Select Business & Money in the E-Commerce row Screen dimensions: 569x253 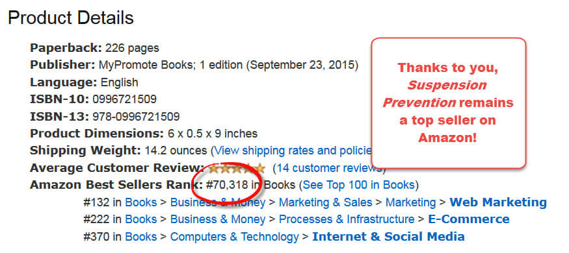pyautogui.click(x=218, y=219)
